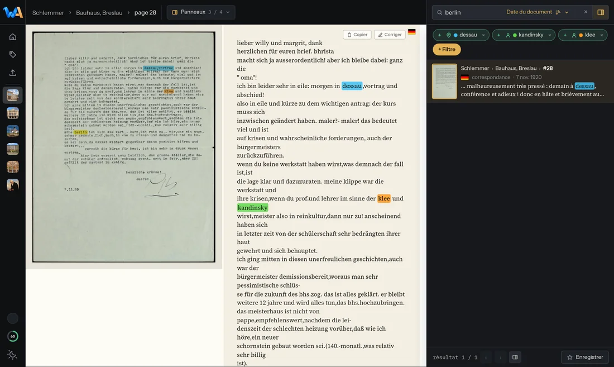The width and height of the screenshot is (614, 367).
Task: Select the fifth collection thumbnail in sidebar
Action: pos(12,167)
